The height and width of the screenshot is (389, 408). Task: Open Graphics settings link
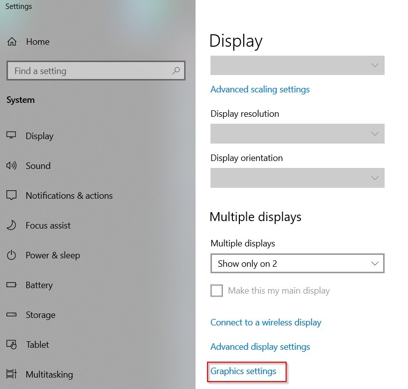(243, 371)
